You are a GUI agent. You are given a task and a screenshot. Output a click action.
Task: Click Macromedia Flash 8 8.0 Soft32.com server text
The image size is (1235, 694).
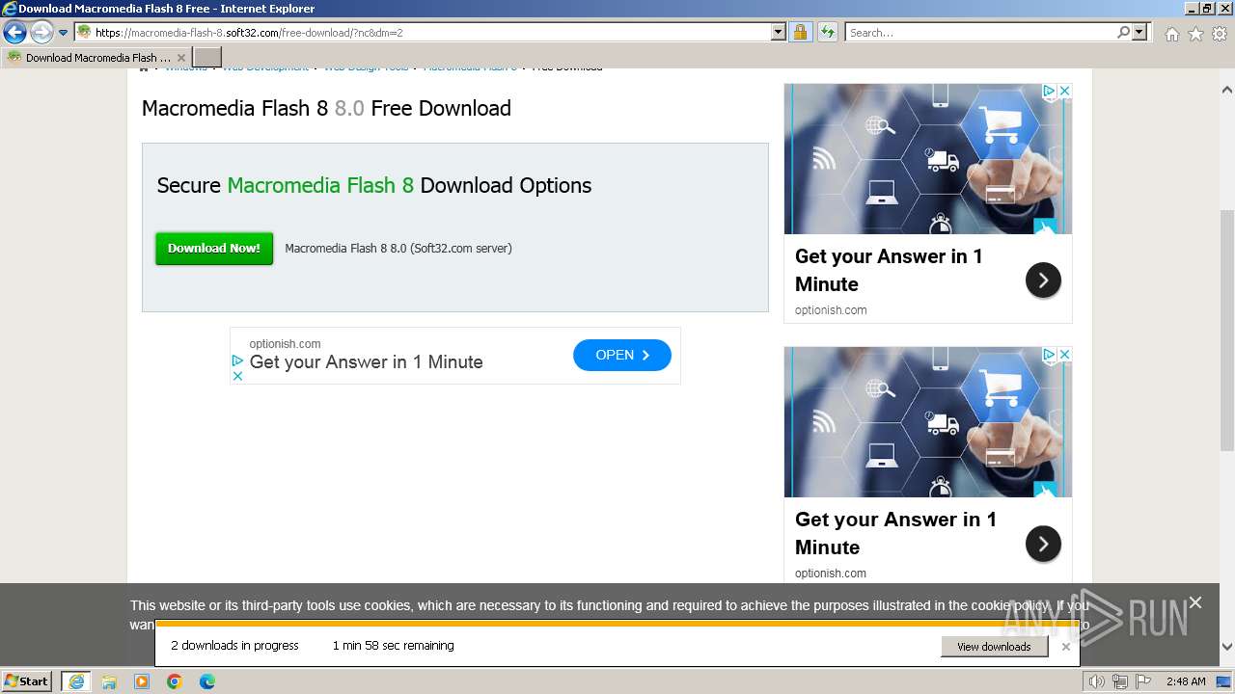(398, 248)
